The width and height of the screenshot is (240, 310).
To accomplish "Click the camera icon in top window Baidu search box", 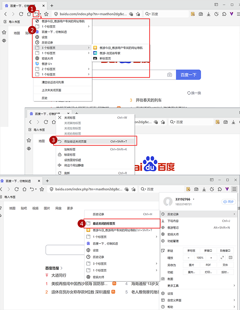I will click(x=169, y=75).
